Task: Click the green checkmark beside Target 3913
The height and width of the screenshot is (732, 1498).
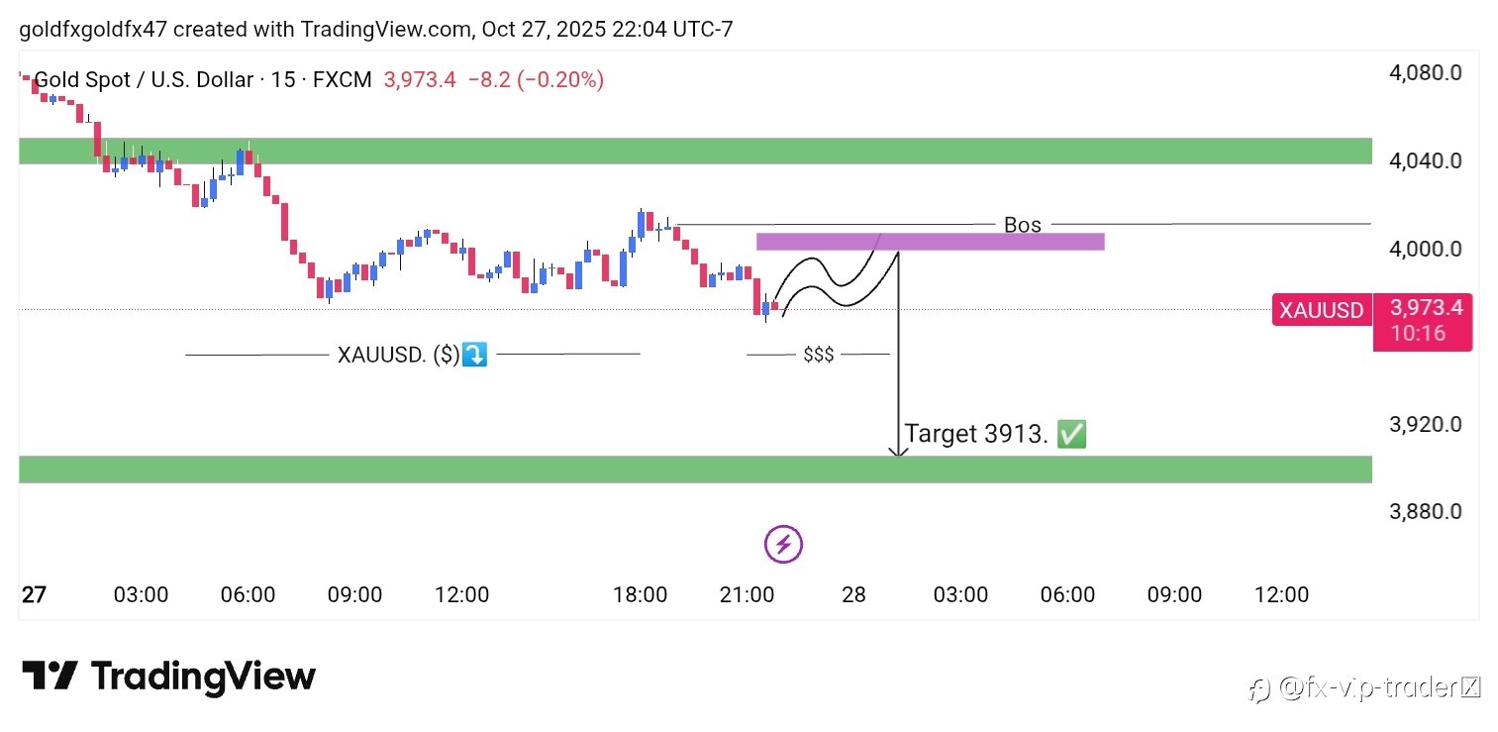Action: (1071, 434)
